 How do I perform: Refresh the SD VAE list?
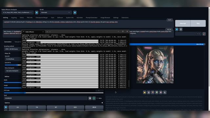click(x=75, y=12)
